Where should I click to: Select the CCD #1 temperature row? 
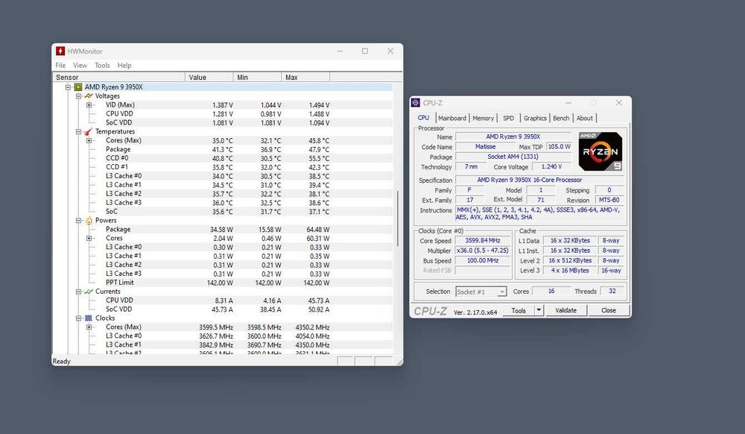pos(222,167)
